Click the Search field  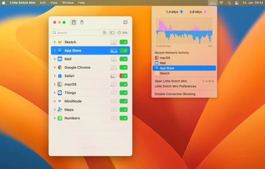coord(90,33)
